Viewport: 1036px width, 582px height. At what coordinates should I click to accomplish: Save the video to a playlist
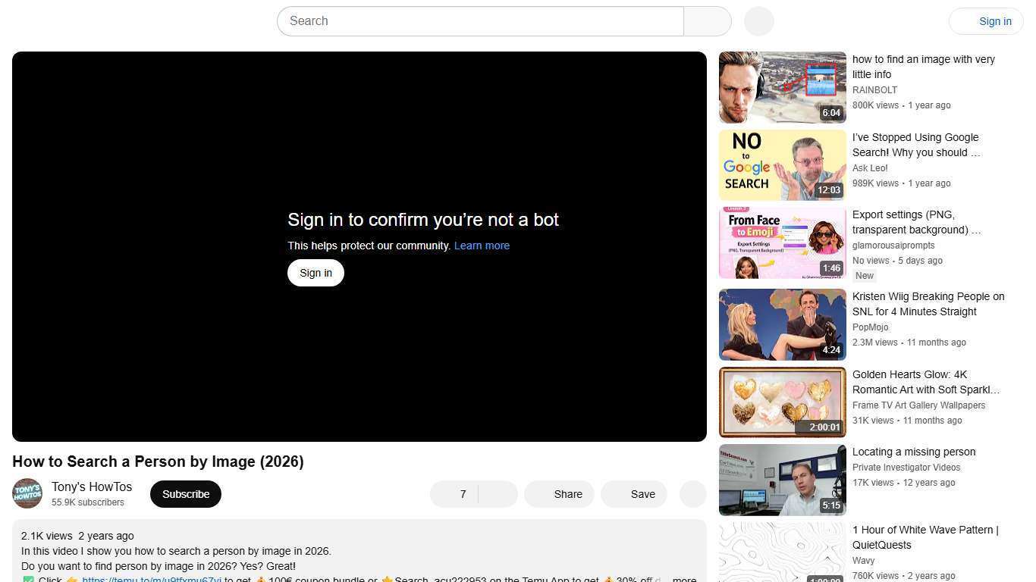633,493
